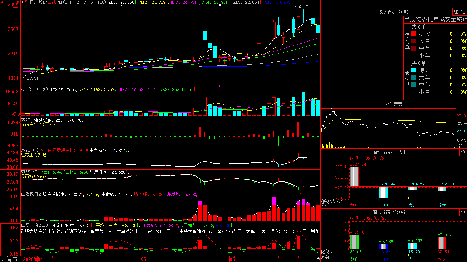The height and width of the screenshot is (262, 467).
Task: Click the 2026/04 date marker on the timeline
Action: coord(33,259)
